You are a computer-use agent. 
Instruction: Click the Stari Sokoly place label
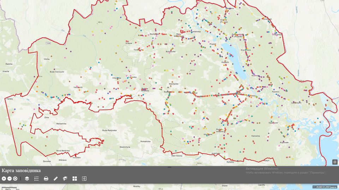pyautogui.click(x=177, y=156)
